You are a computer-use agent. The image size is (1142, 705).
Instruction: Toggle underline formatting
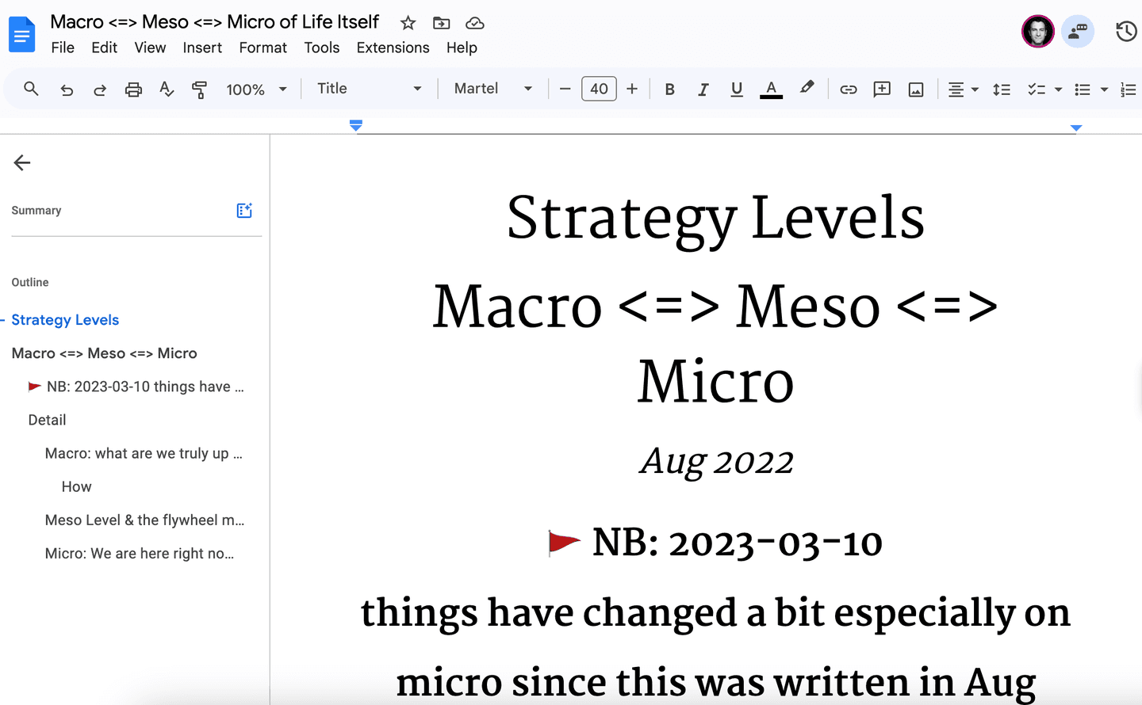[x=736, y=89]
